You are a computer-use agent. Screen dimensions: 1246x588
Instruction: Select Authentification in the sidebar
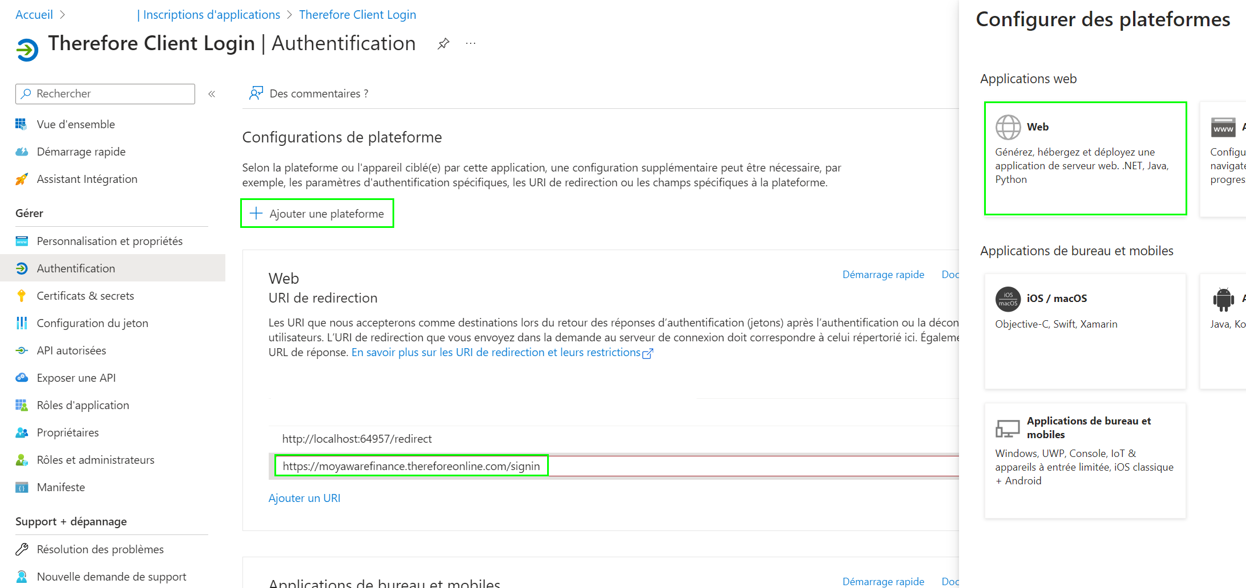(112, 268)
